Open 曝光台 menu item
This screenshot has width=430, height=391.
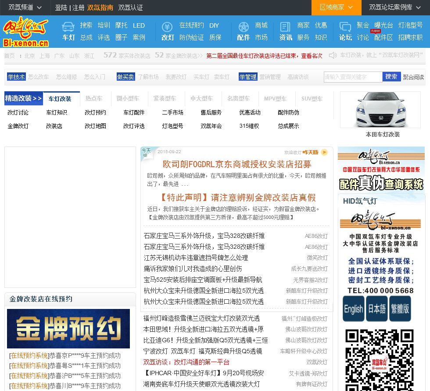383,25
